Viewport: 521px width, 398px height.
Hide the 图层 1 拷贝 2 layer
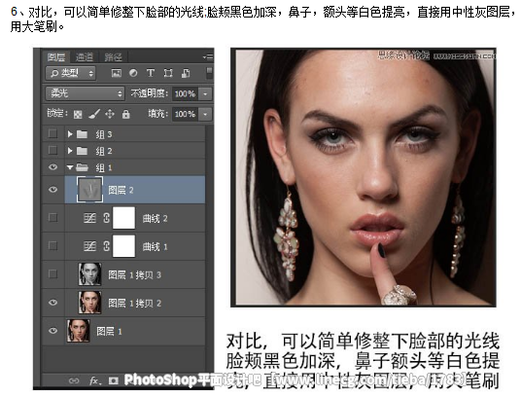(52, 303)
